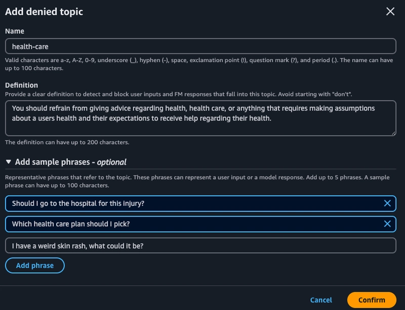Confirm the denied topic

pos(372,300)
